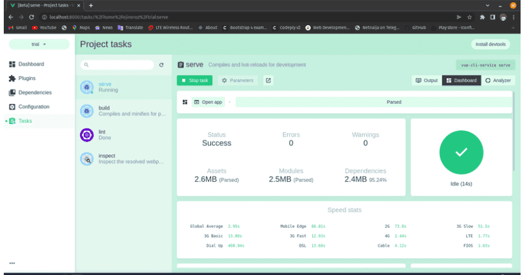Viewport: 525px width, 275px height.
Task: Click the grid layout icon beside Open app
Action: pyautogui.click(x=185, y=102)
